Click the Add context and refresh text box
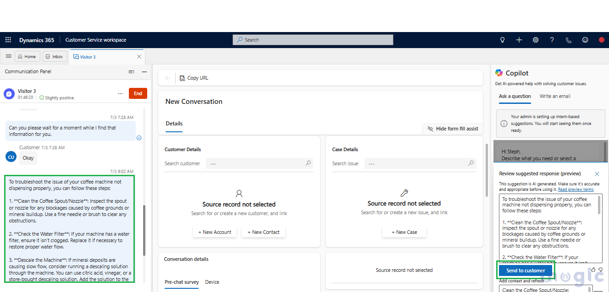Screen dimensions: 609x292 point(546,289)
